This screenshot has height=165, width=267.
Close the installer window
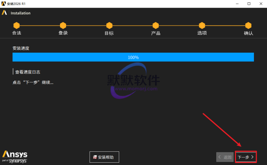coord(260,4)
